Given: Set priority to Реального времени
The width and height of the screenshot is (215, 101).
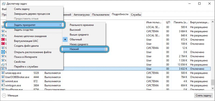Looking at the screenshot, I should (82, 25).
